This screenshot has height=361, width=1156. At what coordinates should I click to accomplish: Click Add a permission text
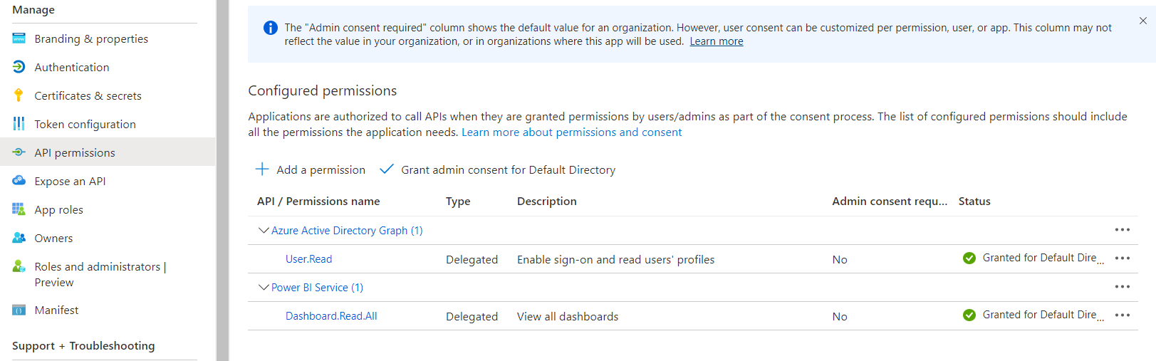321,169
